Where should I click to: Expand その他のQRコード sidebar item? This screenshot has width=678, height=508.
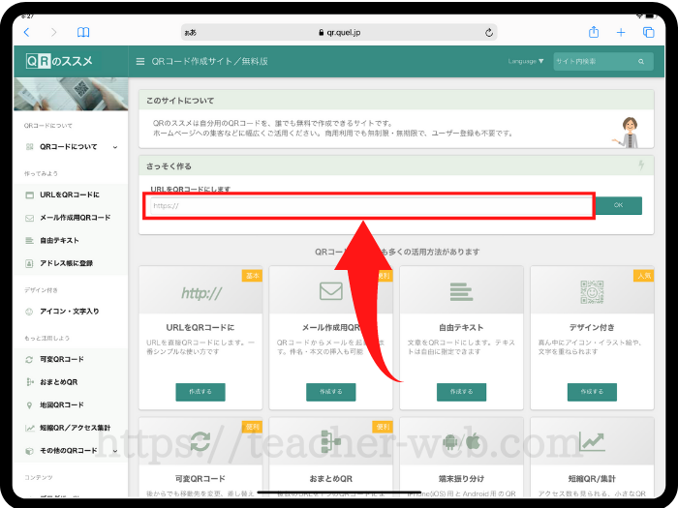point(71,451)
